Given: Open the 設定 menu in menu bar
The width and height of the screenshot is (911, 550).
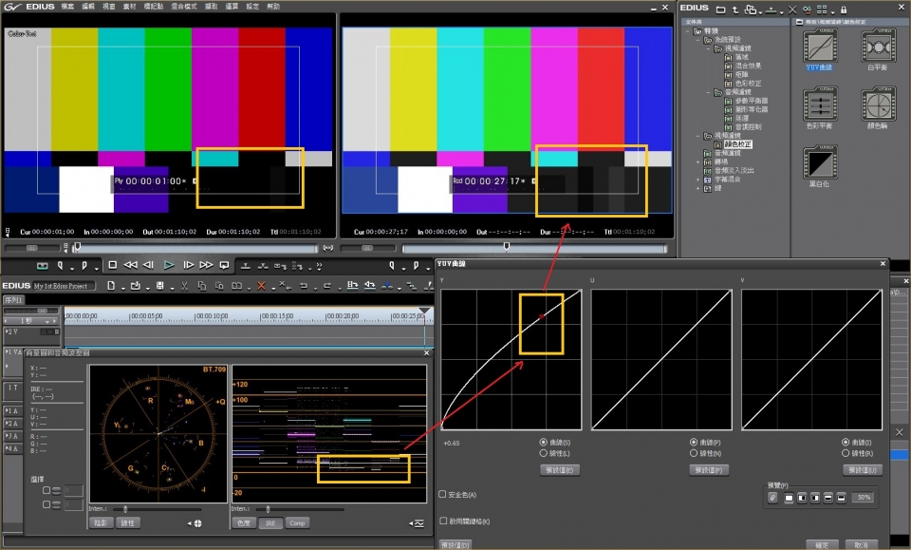Looking at the screenshot, I should tap(252, 7).
